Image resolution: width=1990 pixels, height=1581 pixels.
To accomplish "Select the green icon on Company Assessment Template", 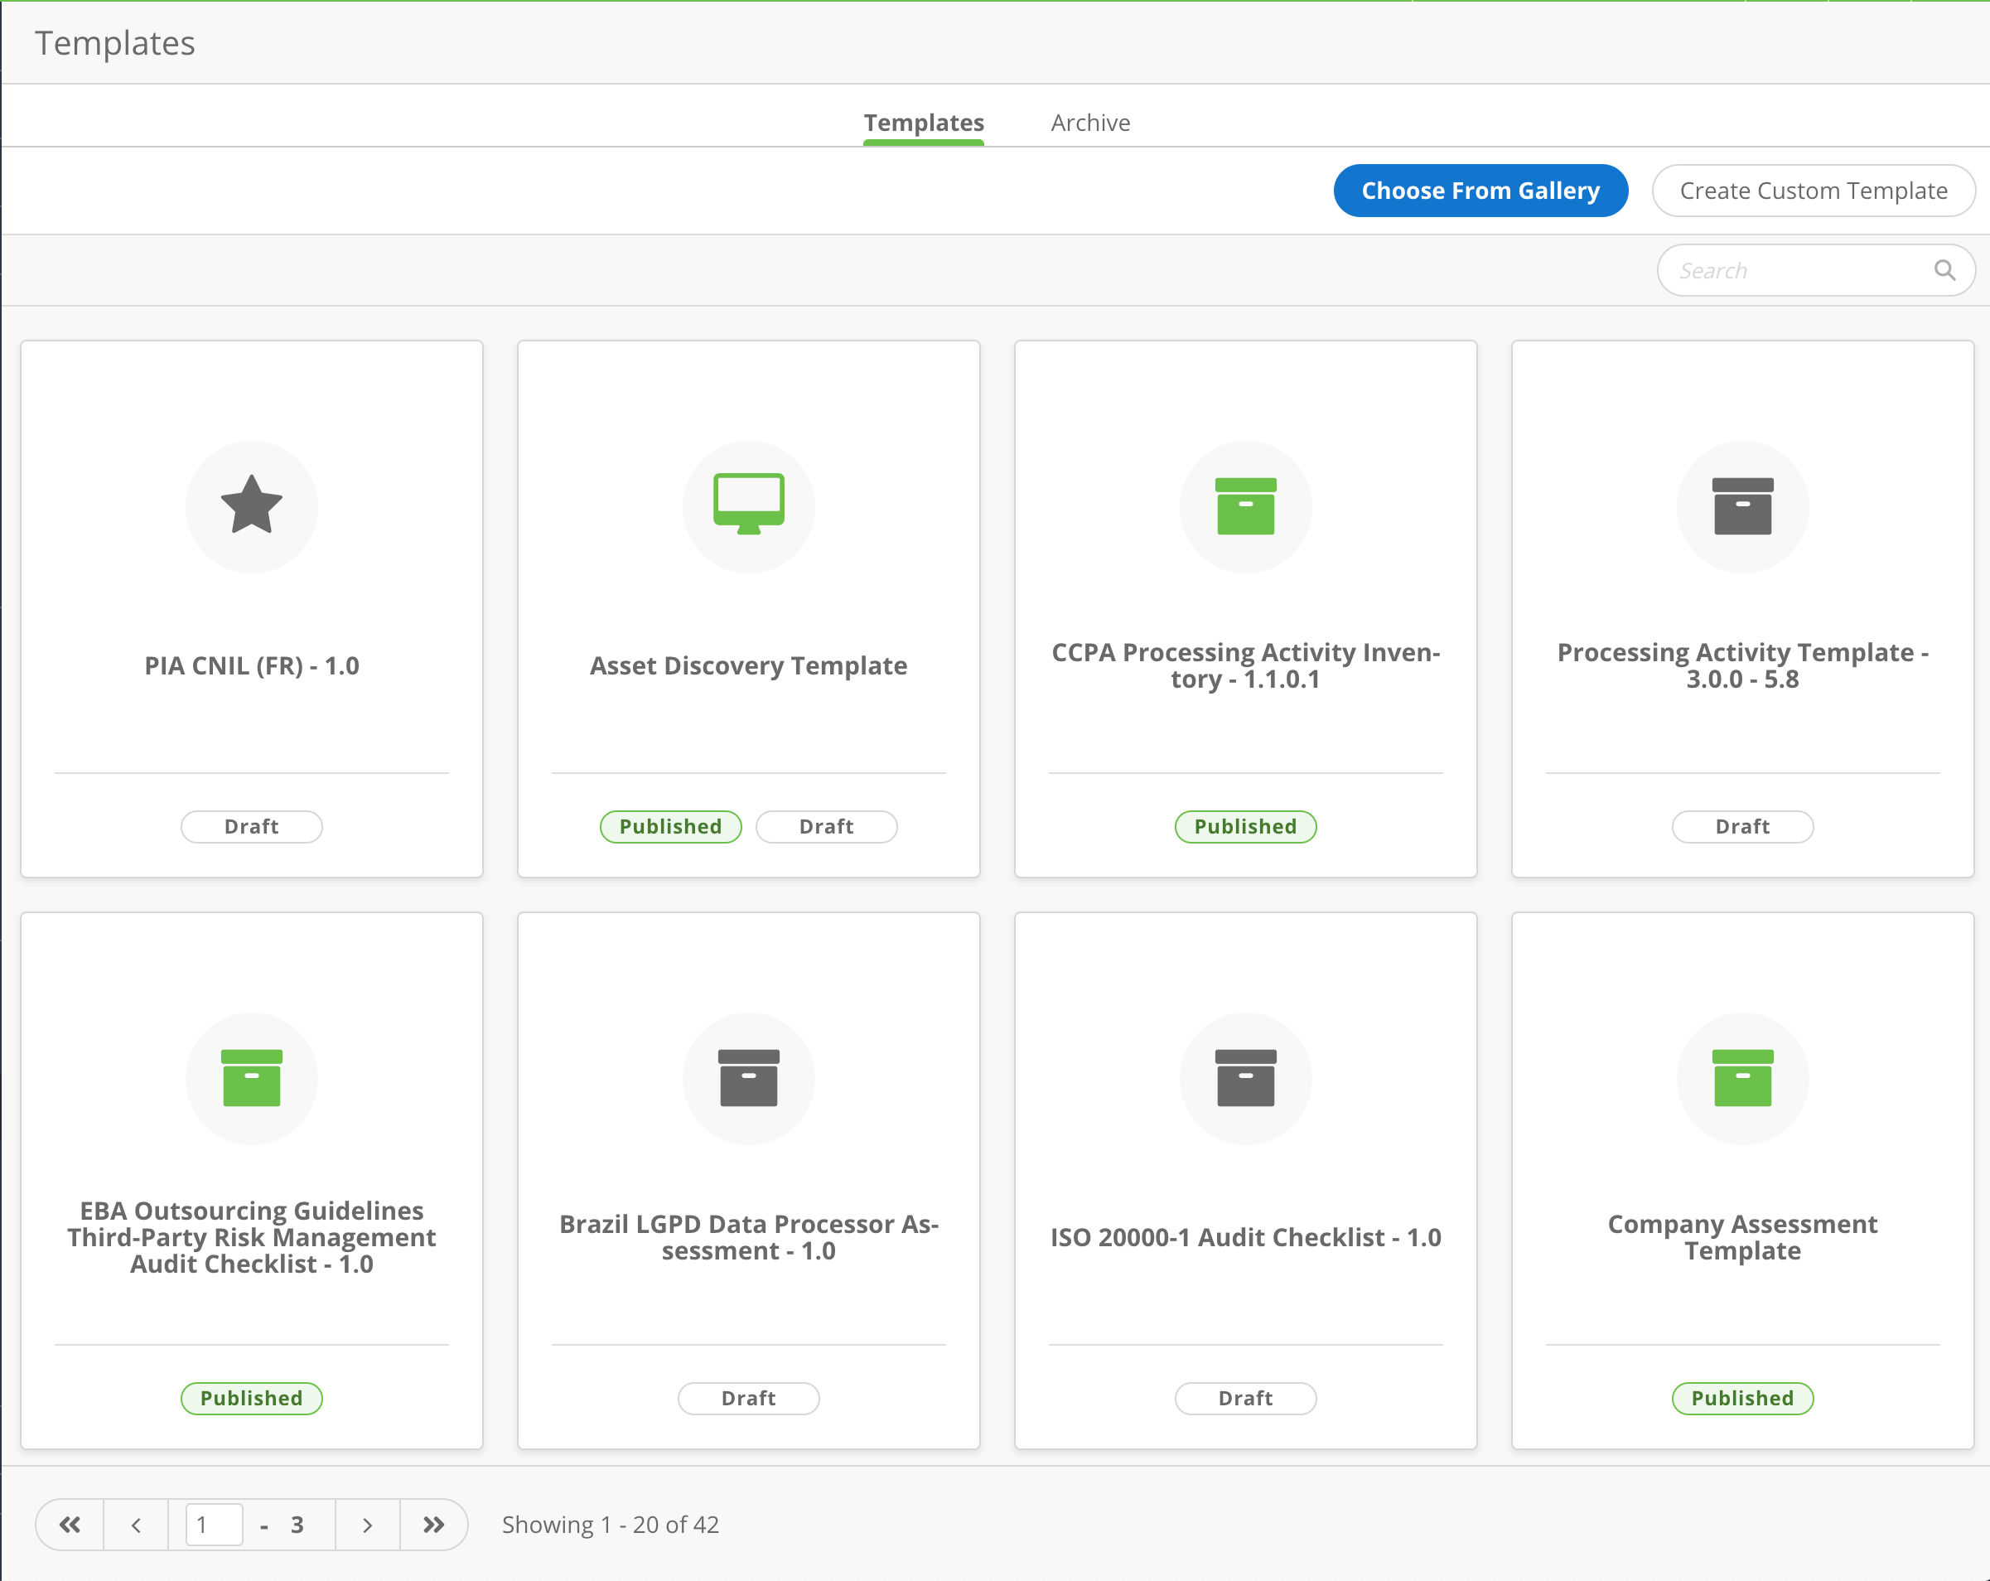I will pyautogui.click(x=1741, y=1078).
